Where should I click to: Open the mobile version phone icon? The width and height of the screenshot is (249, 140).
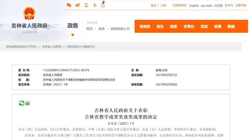click(86, 5)
